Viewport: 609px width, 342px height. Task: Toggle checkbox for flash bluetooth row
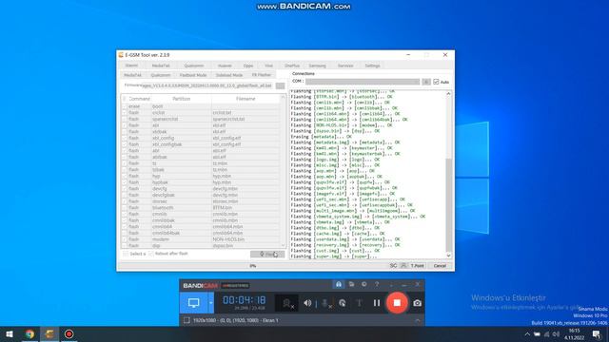pyautogui.click(x=125, y=208)
